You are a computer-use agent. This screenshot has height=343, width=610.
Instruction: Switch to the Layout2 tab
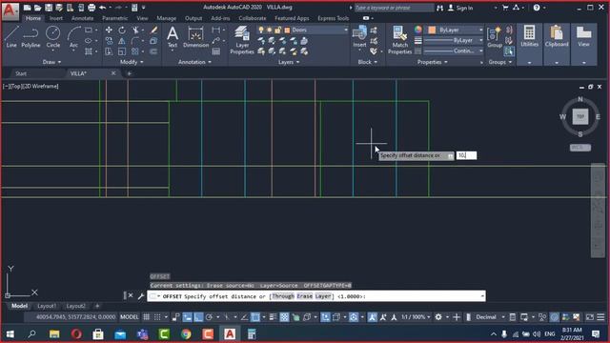coord(75,306)
